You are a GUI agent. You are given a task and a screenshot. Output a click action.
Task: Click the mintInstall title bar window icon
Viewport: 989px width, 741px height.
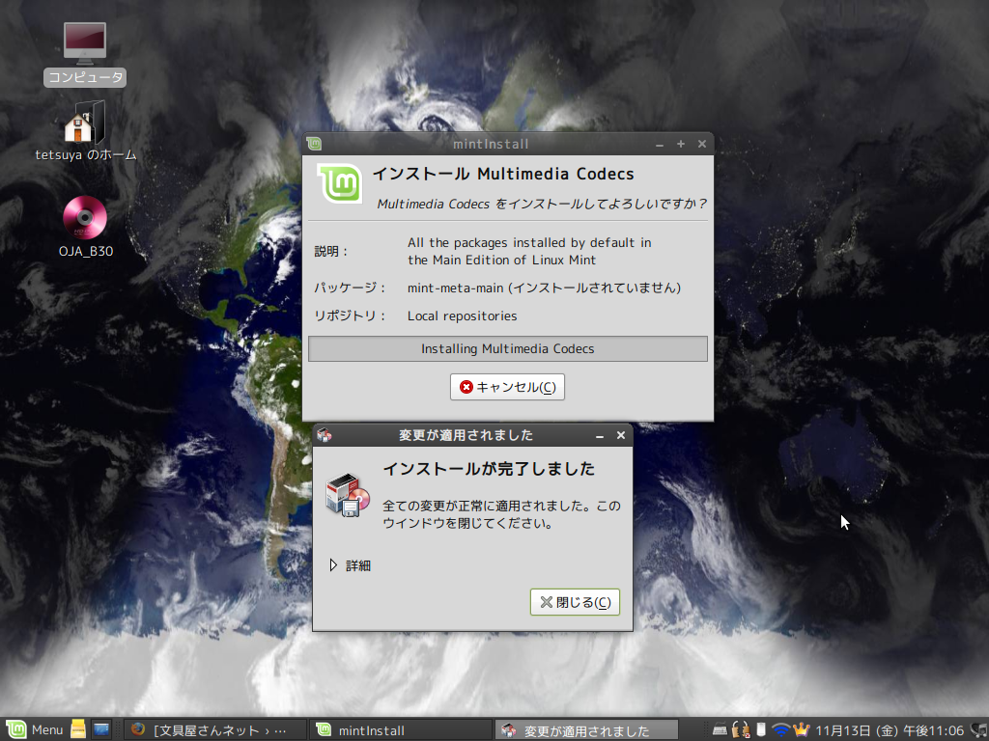[314, 144]
